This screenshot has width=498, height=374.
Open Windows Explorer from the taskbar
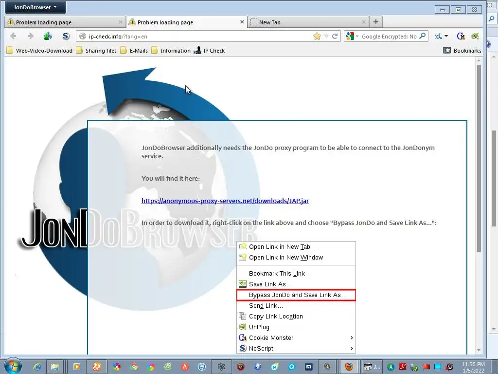coord(55,367)
